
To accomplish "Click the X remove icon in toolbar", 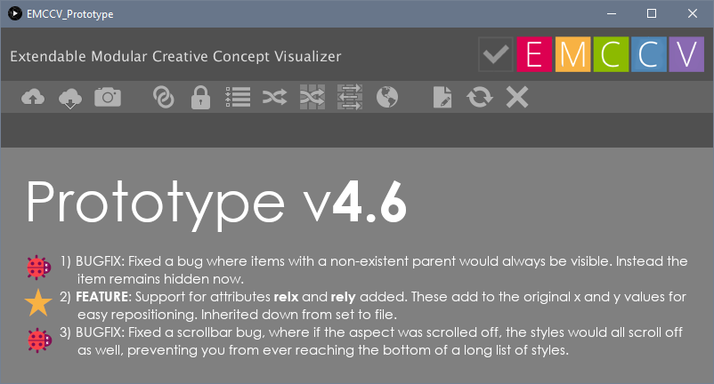I will click(x=517, y=97).
